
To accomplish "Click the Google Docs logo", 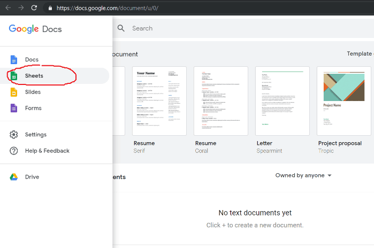I will (x=35, y=29).
